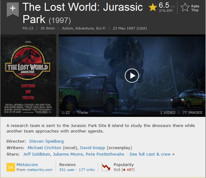Open Jeff Goldblum's page
The width and height of the screenshot is (206, 178).
36,154
